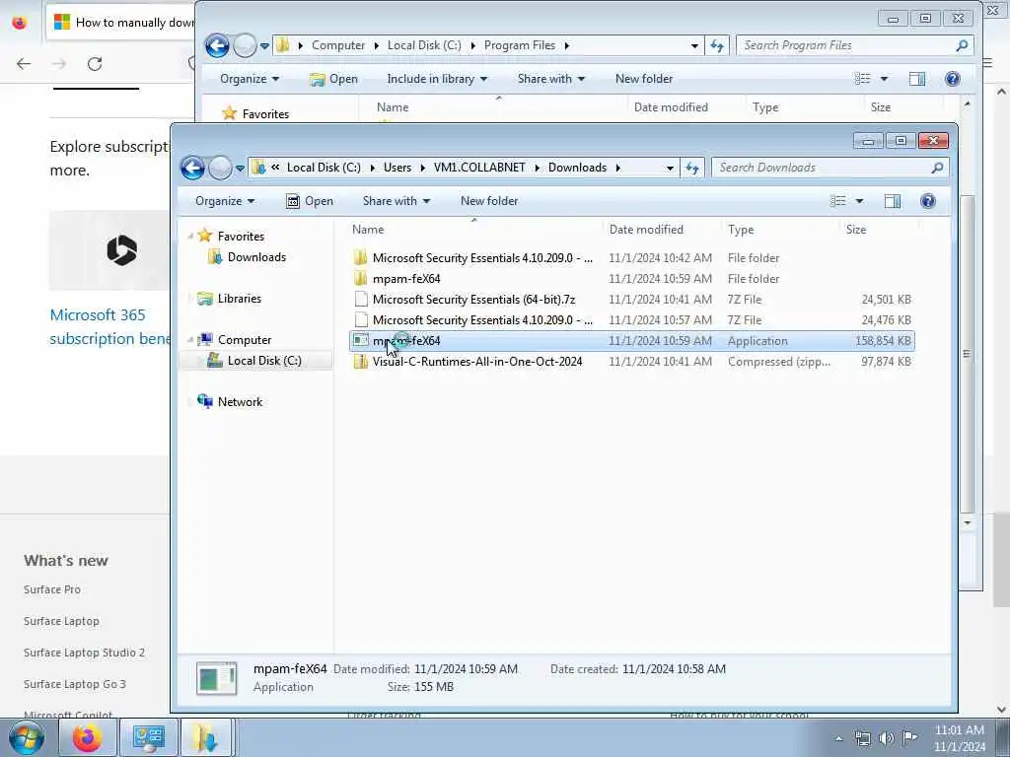Select the mpam-feX64 folder icon
Screen dimensions: 1010x757
point(361,279)
